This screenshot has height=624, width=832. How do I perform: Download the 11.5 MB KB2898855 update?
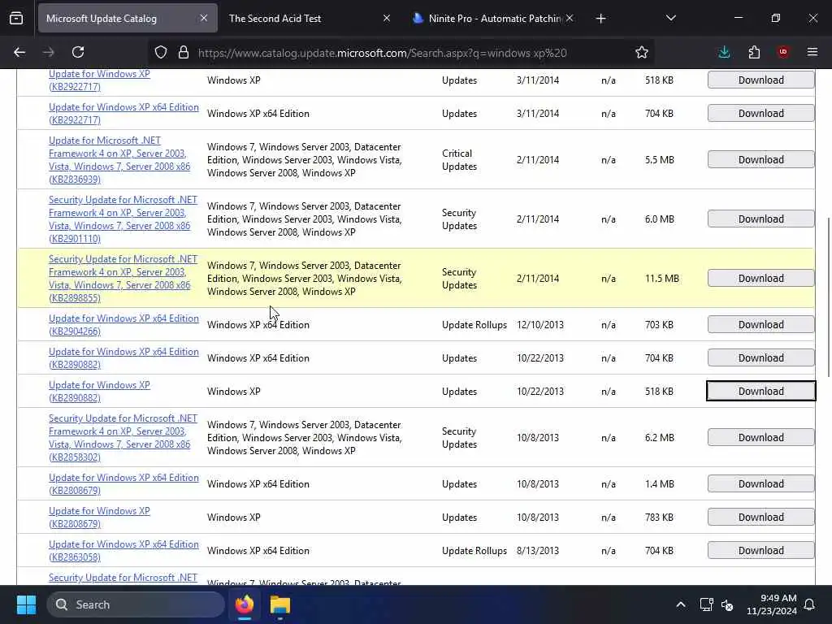[760, 279]
